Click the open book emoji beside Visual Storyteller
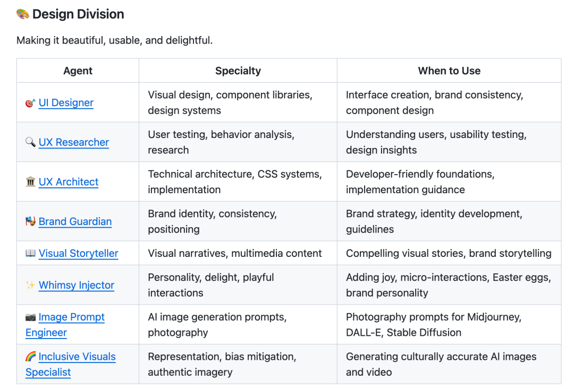The width and height of the screenshot is (574, 389). click(x=30, y=254)
